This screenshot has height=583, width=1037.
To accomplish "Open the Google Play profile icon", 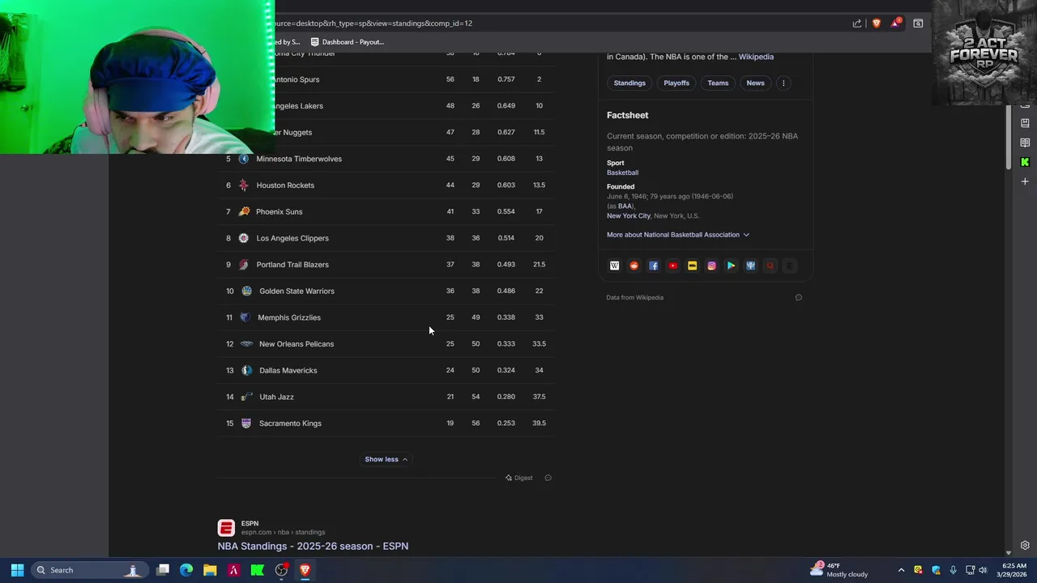I will coord(731,266).
